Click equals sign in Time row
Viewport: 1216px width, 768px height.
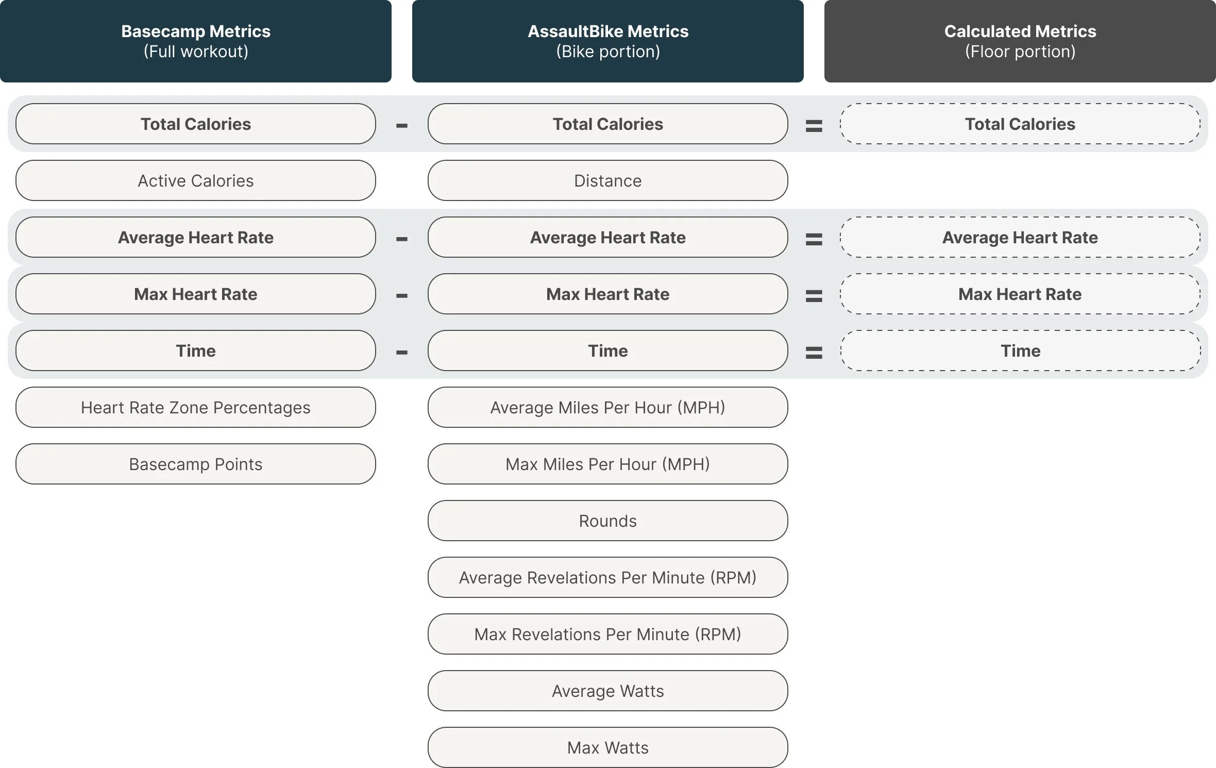814,353
